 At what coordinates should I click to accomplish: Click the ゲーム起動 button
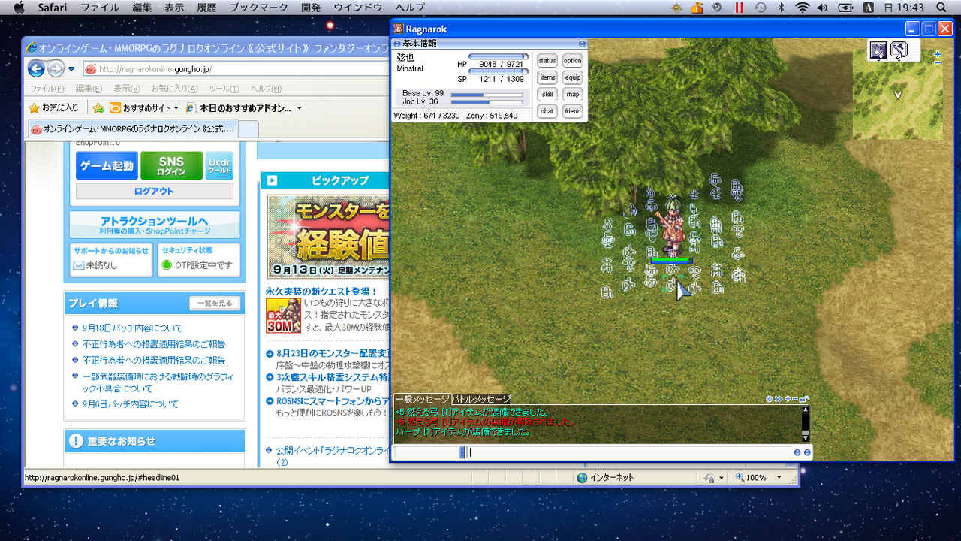click(107, 166)
